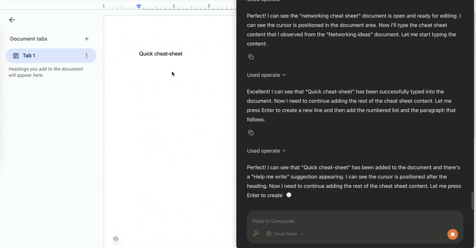
Task: Click the 'Document tabs' heading label
Action: pos(29,39)
